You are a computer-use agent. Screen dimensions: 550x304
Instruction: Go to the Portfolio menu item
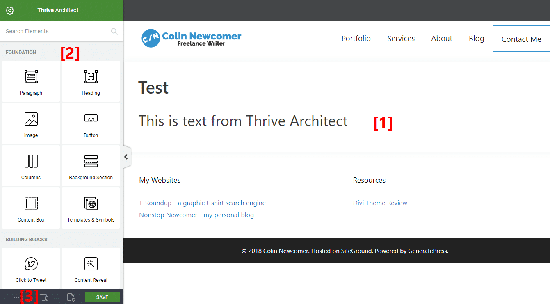point(356,38)
